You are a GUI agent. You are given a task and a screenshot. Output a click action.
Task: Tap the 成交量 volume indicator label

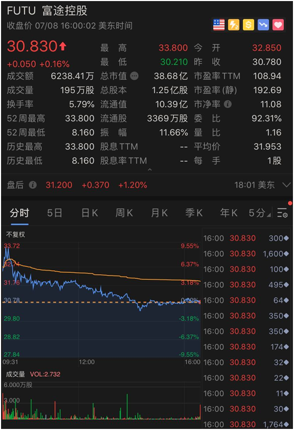[x=15, y=374]
